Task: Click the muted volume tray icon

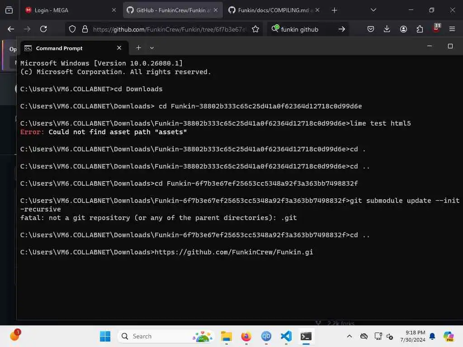Action: point(390,336)
